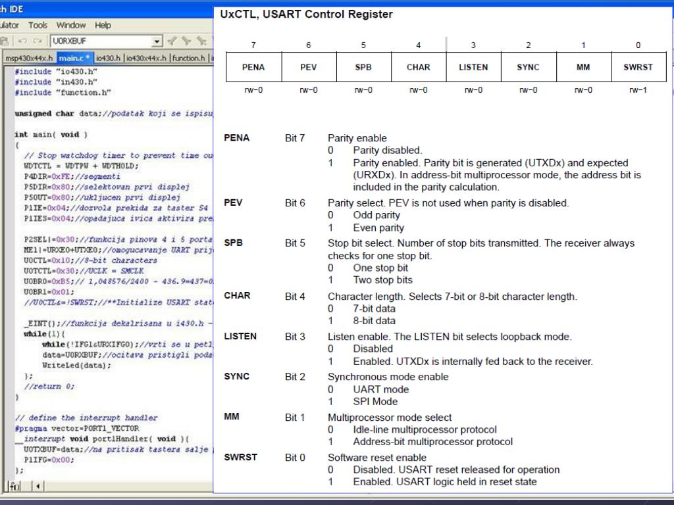Click the editor's horizontal scroll left arrow
This screenshot has width=674, height=505.
click(38, 486)
